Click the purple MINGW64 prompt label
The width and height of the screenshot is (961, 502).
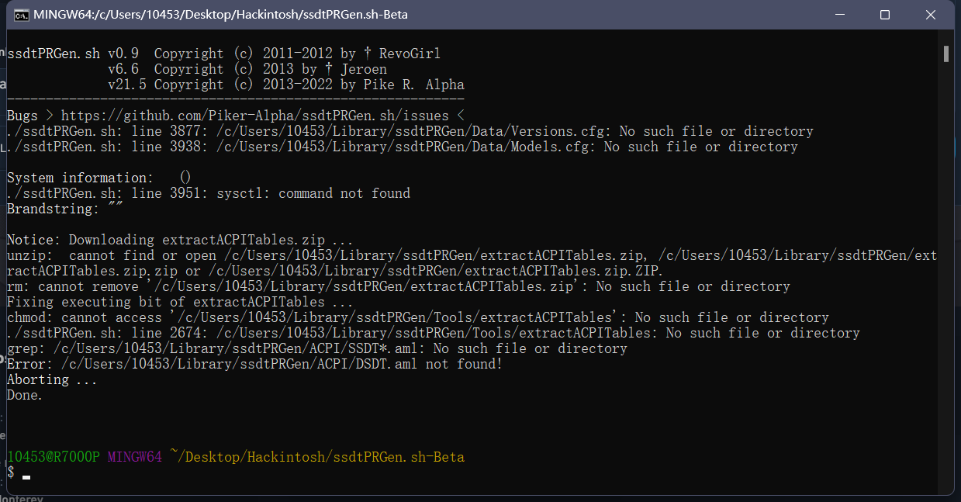(134, 457)
